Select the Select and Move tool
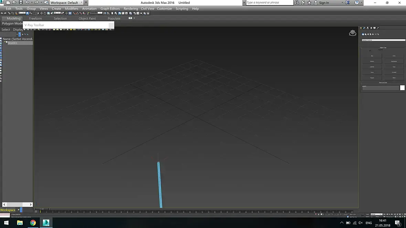Viewport: 406px width, 228px height. click(41, 13)
